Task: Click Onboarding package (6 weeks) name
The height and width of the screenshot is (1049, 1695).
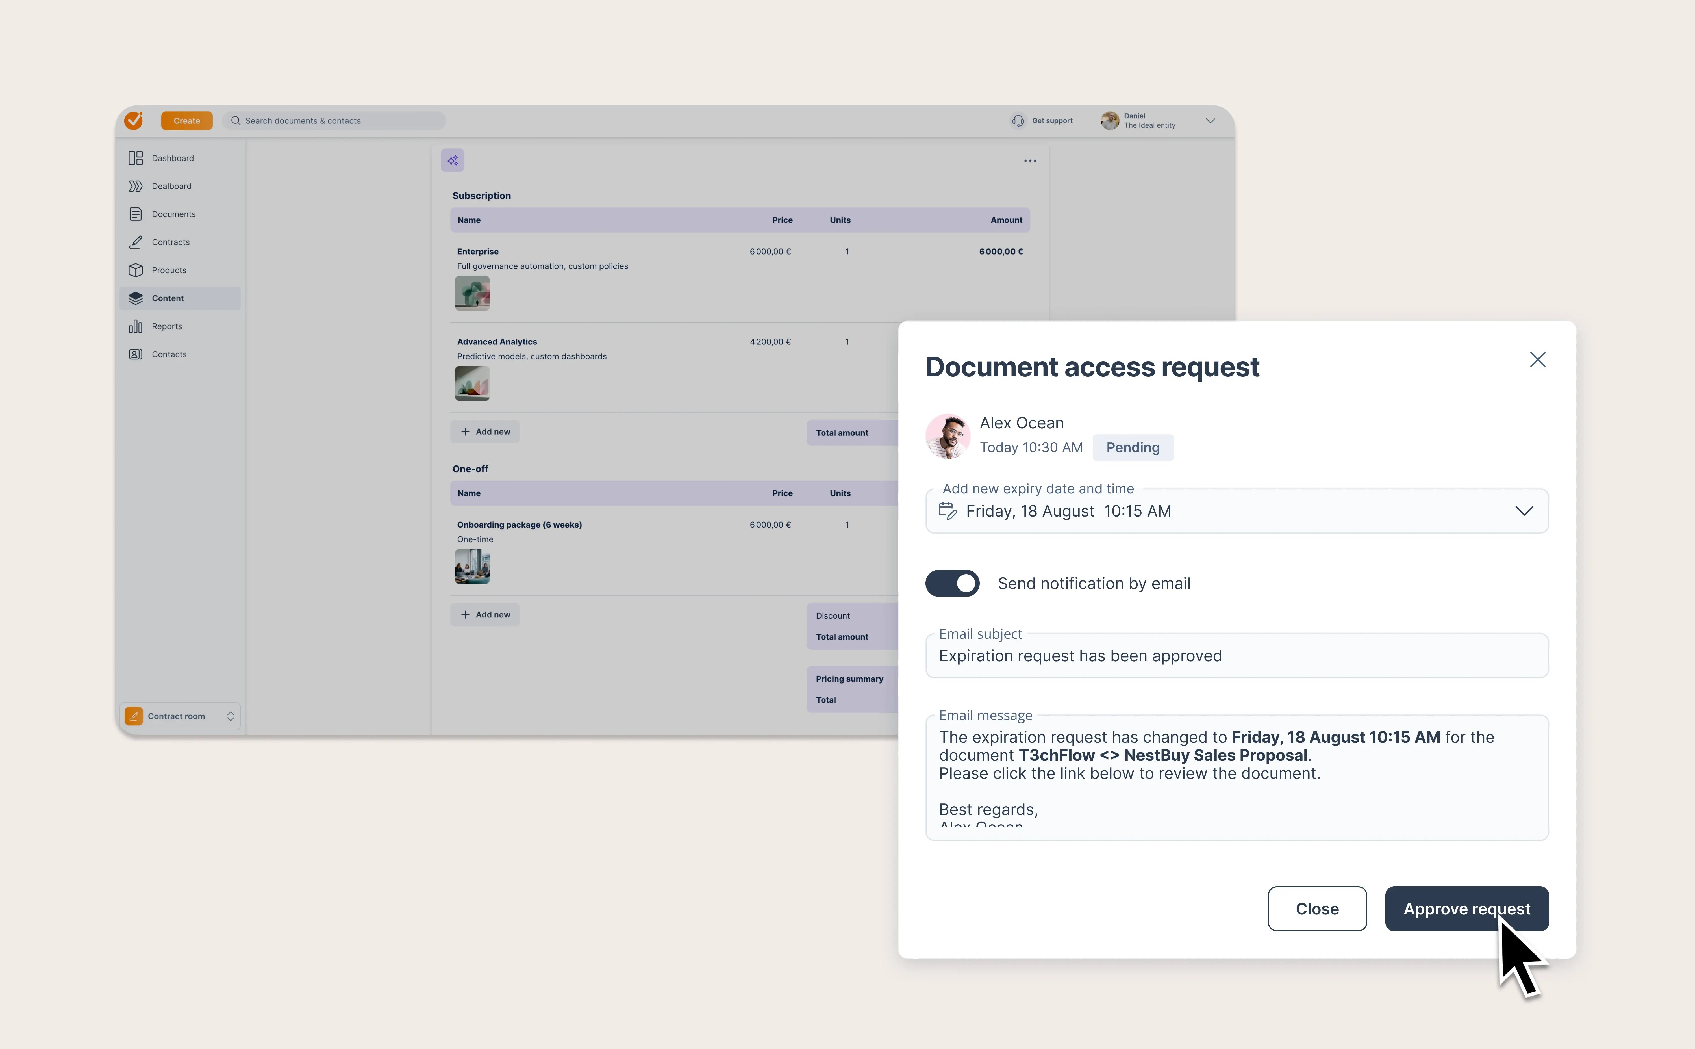Action: pos(520,524)
